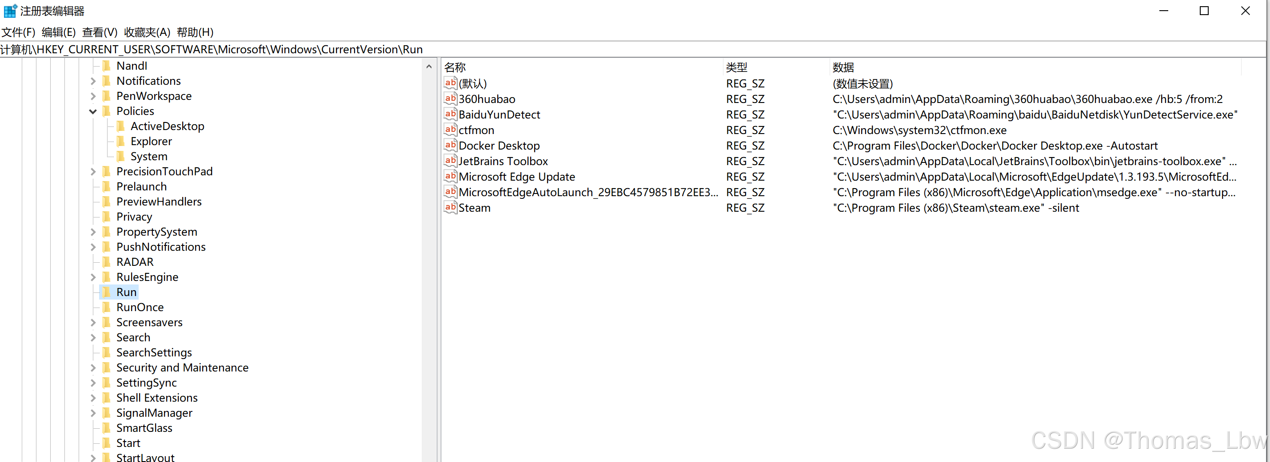Viewport: 1270px width, 462px height.
Task: Select the 360huabao value name
Action: coord(487,99)
